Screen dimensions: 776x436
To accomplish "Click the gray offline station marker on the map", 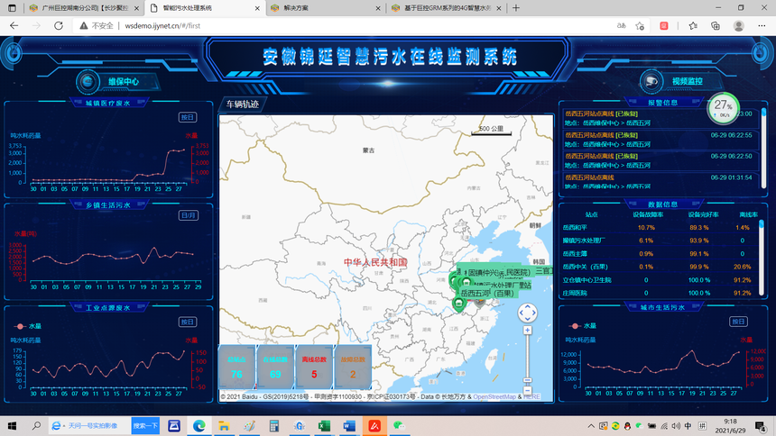I will pyautogui.click(x=479, y=302).
